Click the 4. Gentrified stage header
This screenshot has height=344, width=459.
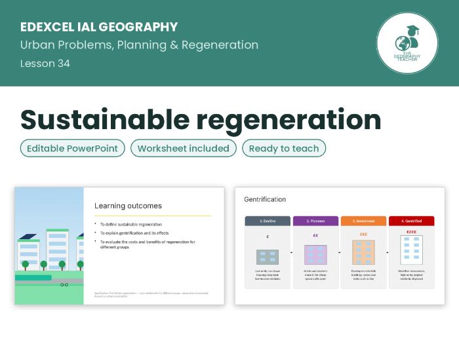[412, 221]
